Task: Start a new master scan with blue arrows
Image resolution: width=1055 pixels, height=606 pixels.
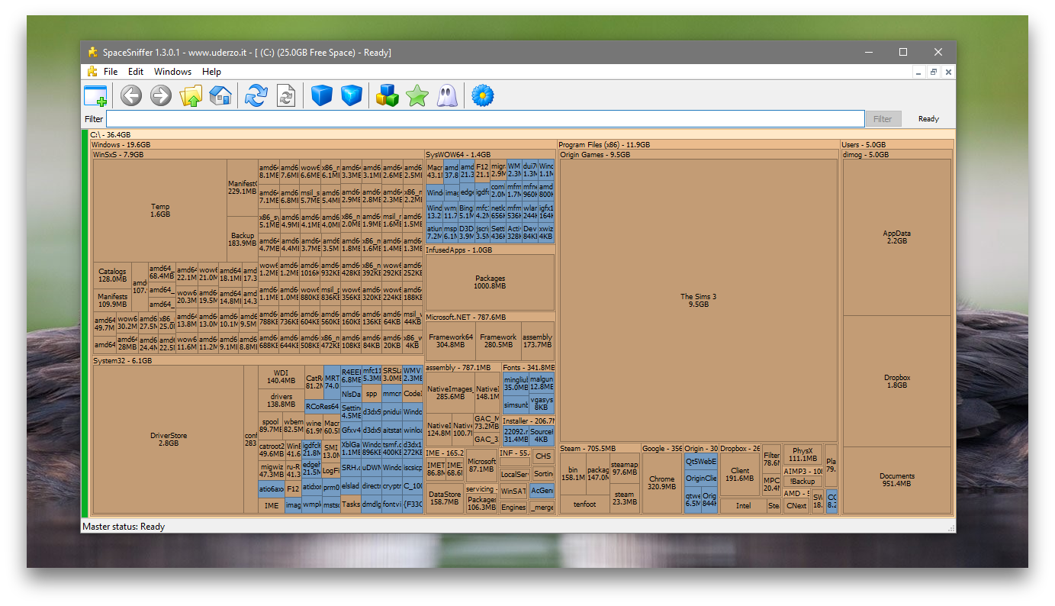Action: [x=256, y=95]
